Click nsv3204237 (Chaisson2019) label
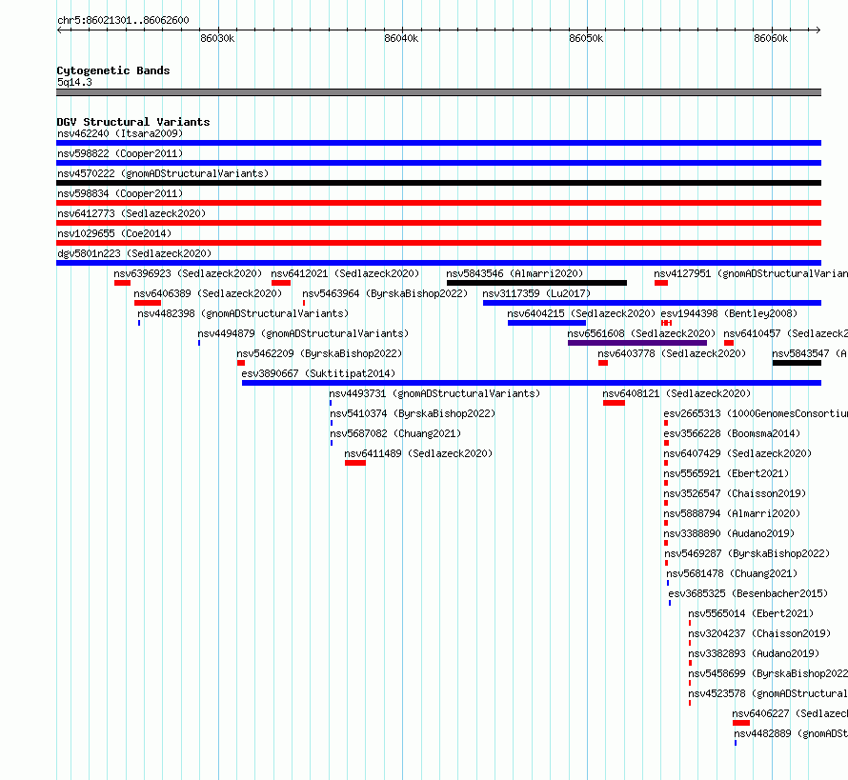 click(759, 633)
